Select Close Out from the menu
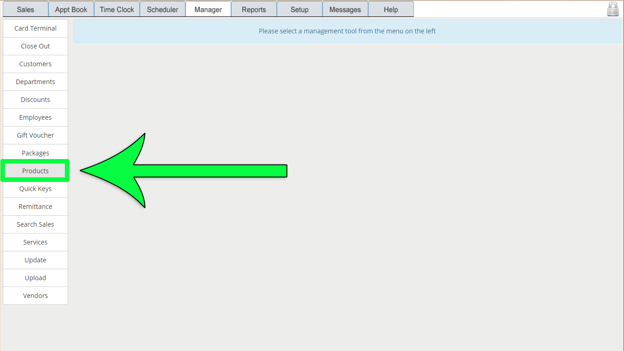 (x=35, y=46)
